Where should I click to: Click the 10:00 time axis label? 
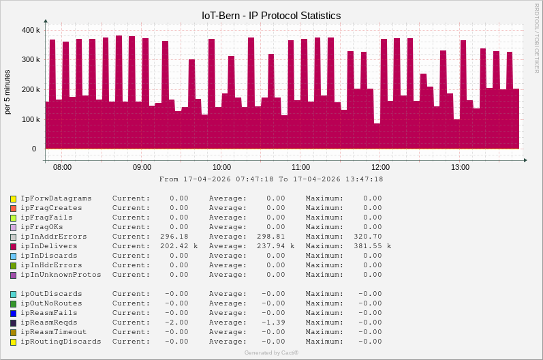221,167
